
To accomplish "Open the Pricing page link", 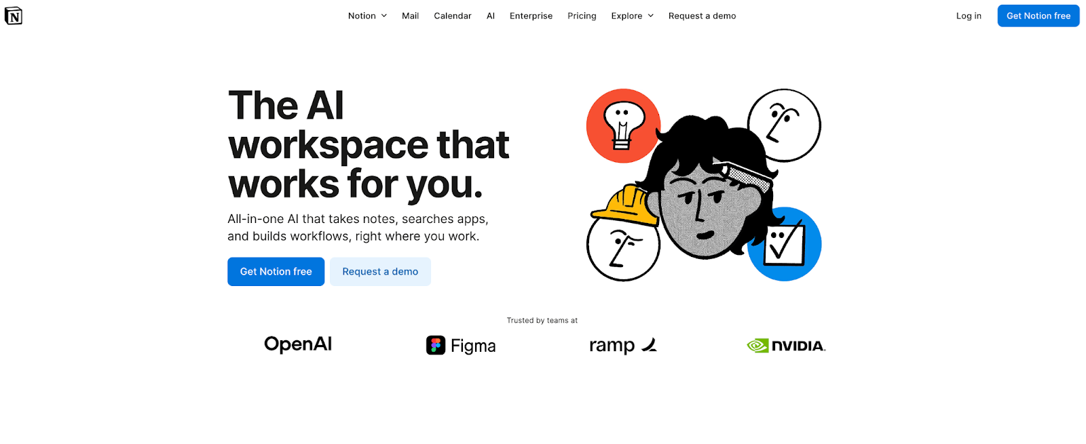I will 582,16.
